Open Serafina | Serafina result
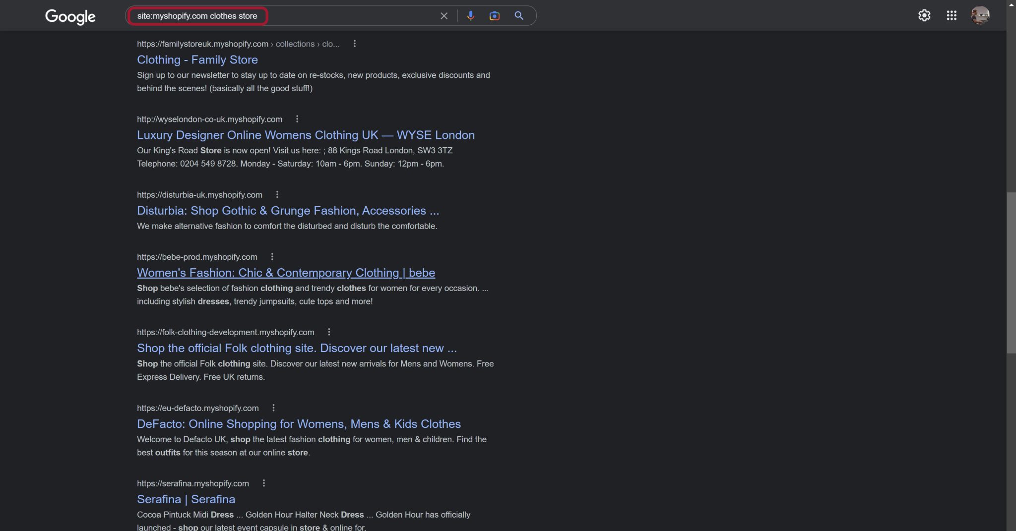The height and width of the screenshot is (531, 1016). [x=186, y=499]
